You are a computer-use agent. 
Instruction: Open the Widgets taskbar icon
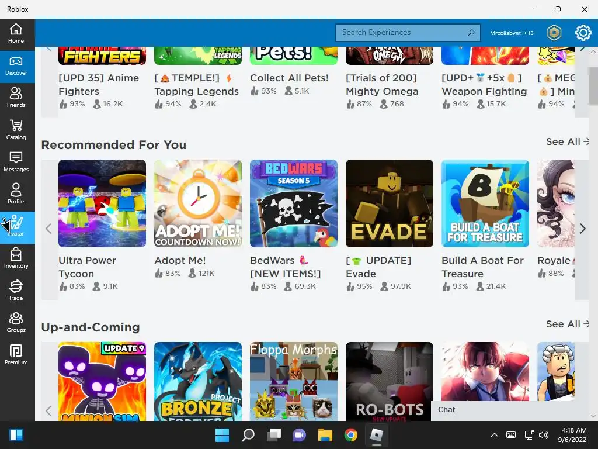pos(16,435)
